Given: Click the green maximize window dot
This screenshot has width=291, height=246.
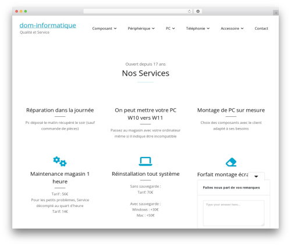Looking at the screenshot, I should point(26,11).
